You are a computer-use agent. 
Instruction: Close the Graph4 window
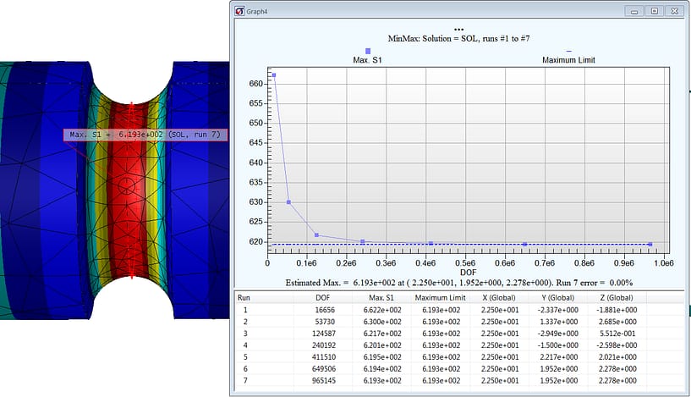[x=673, y=11]
